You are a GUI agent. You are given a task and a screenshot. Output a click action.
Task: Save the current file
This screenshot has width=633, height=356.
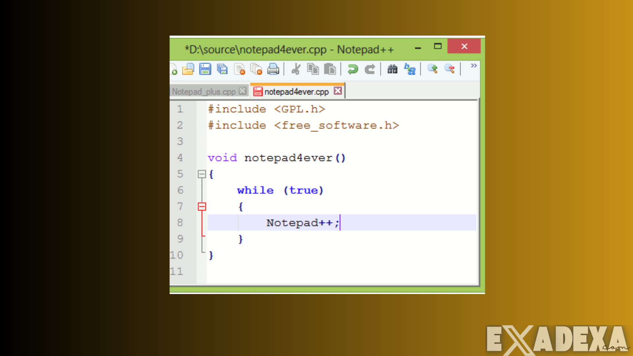(x=205, y=69)
